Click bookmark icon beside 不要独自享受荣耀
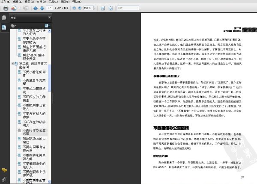The height and width of the screenshot is (184, 257). (x=19, y=80)
